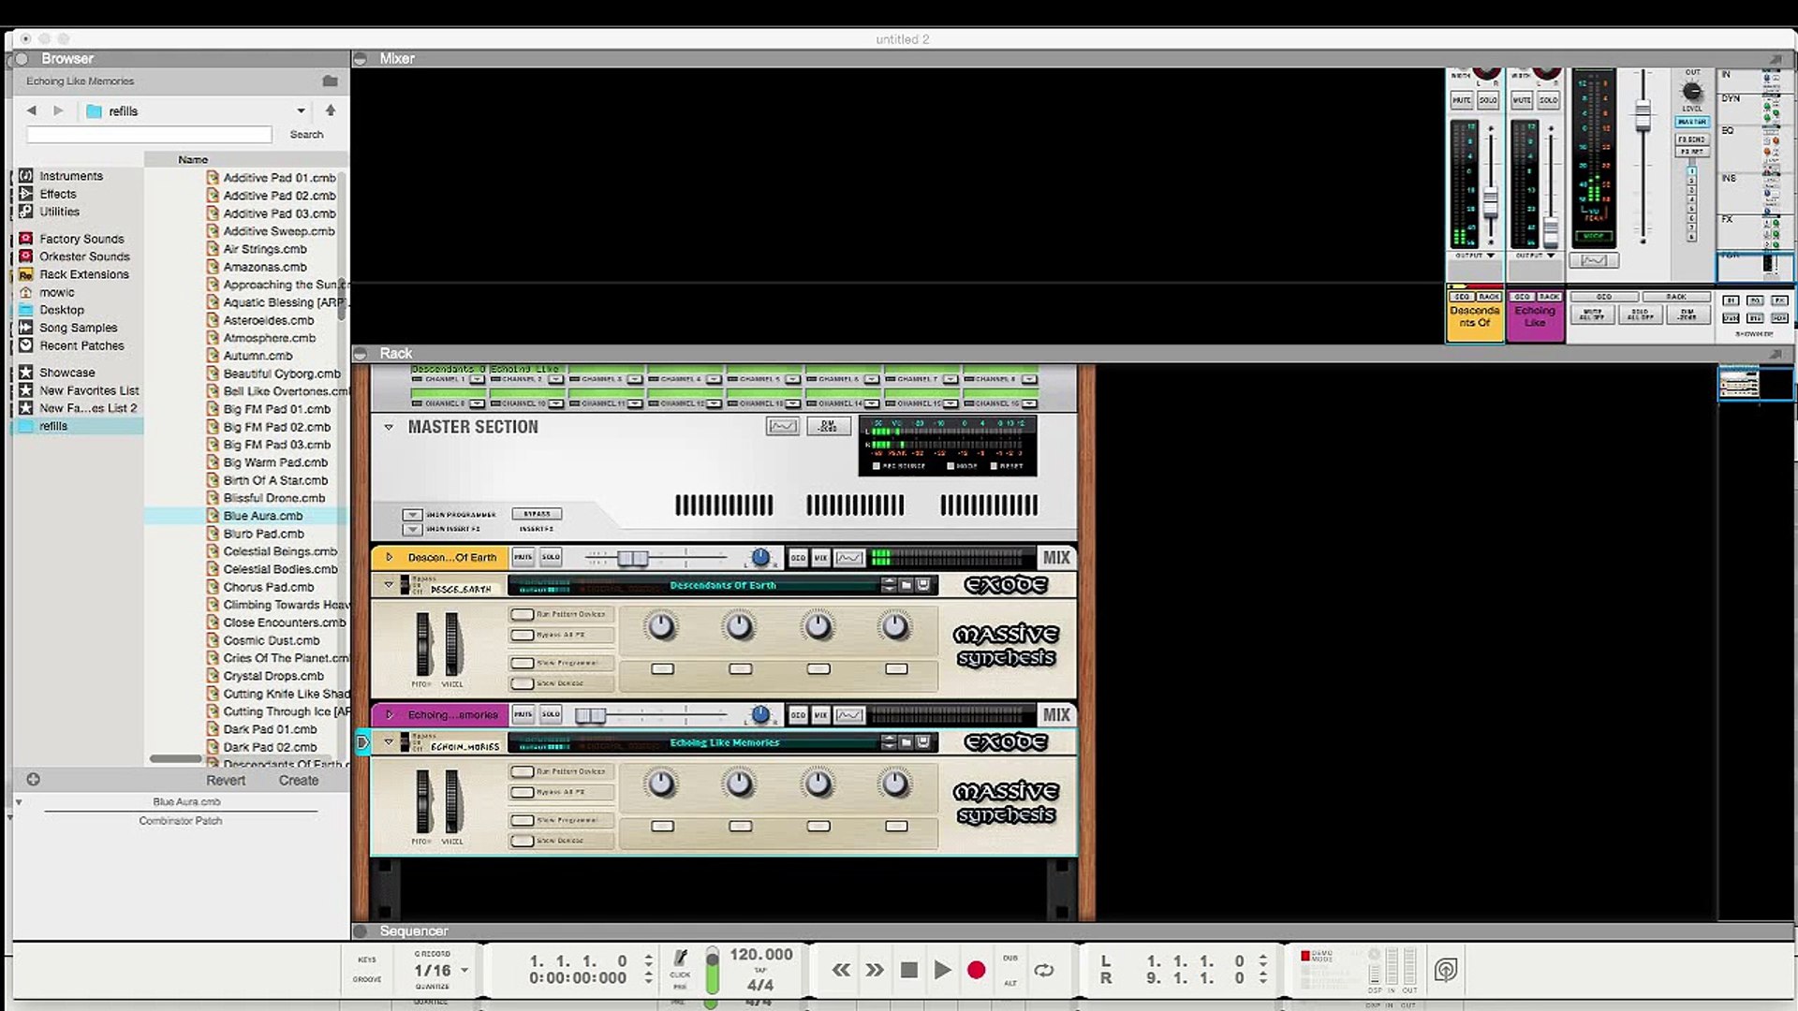The height and width of the screenshot is (1011, 1798).
Task: Click the Create button in browser
Action: click(x=298, y=780)
